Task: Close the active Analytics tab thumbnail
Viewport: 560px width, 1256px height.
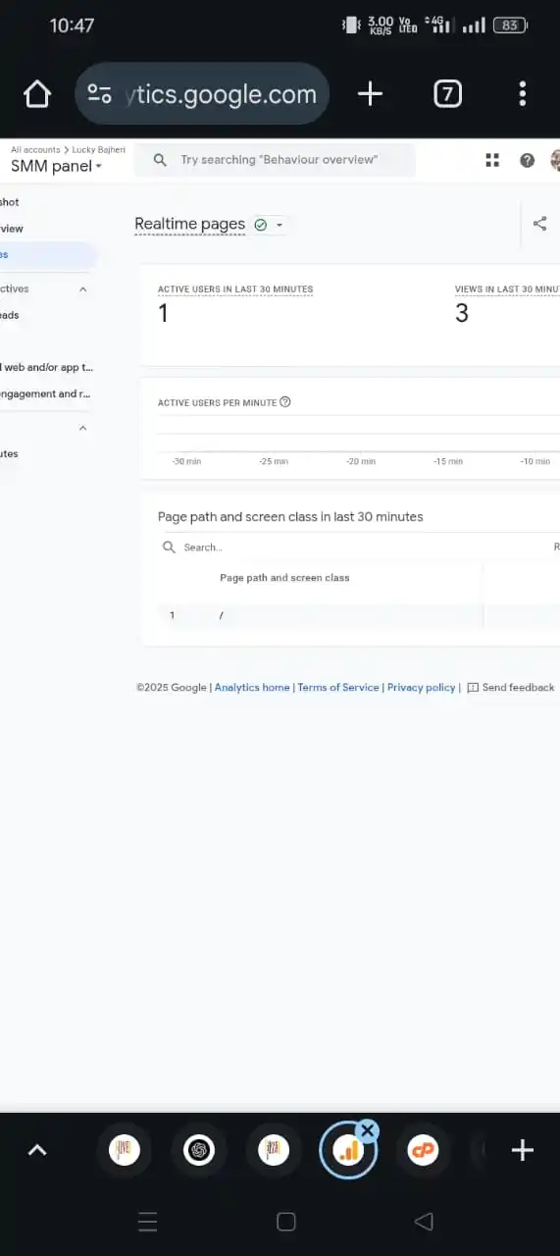Action: point(368,1130)
